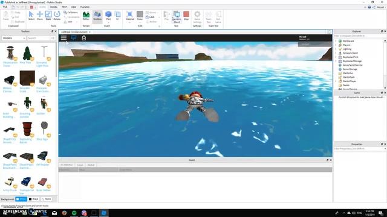Select NetworkClient in Explorer
Image resolution: width=387 pixels, height=217 pixels.
pos(350,53)
